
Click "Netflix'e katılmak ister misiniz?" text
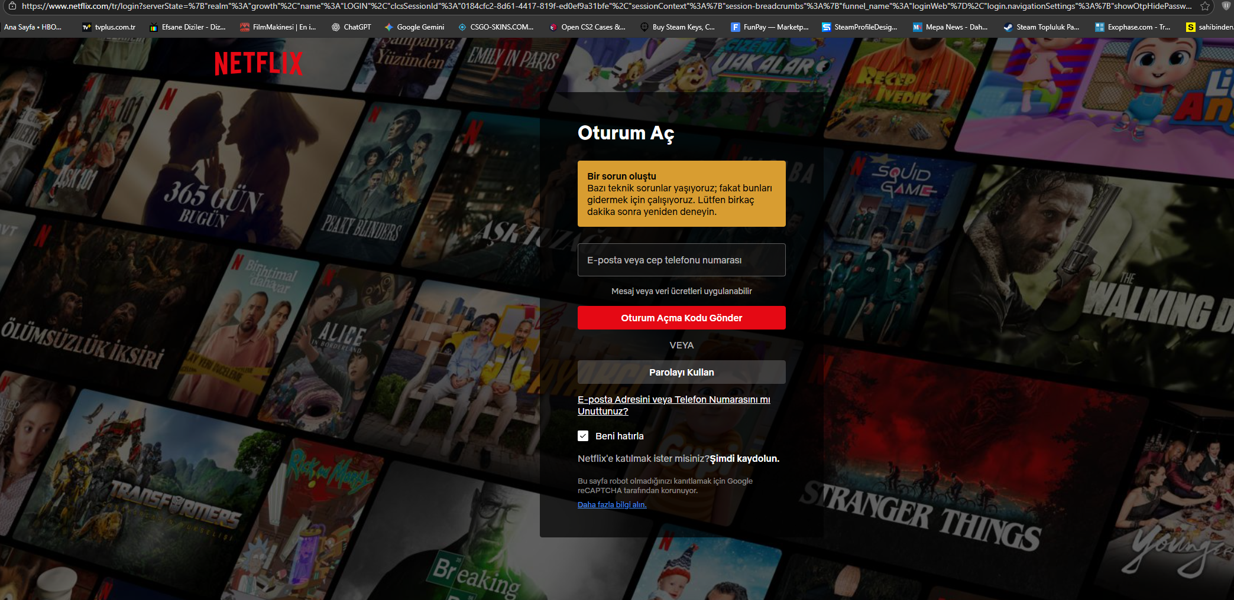(643, 458)
